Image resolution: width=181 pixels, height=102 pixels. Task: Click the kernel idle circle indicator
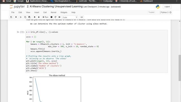coord(171,12)
